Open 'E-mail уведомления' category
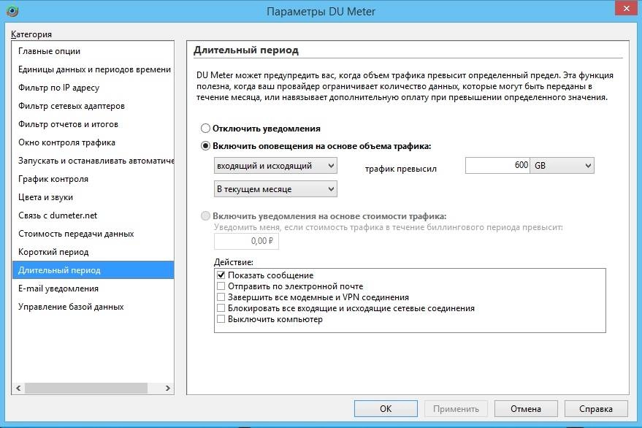 tap(93, 288)
